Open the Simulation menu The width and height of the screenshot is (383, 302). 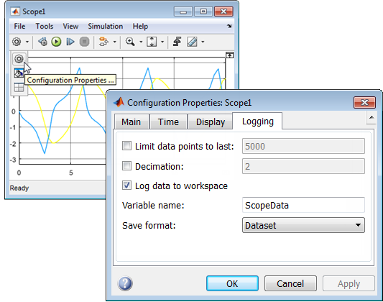[106, 26]
